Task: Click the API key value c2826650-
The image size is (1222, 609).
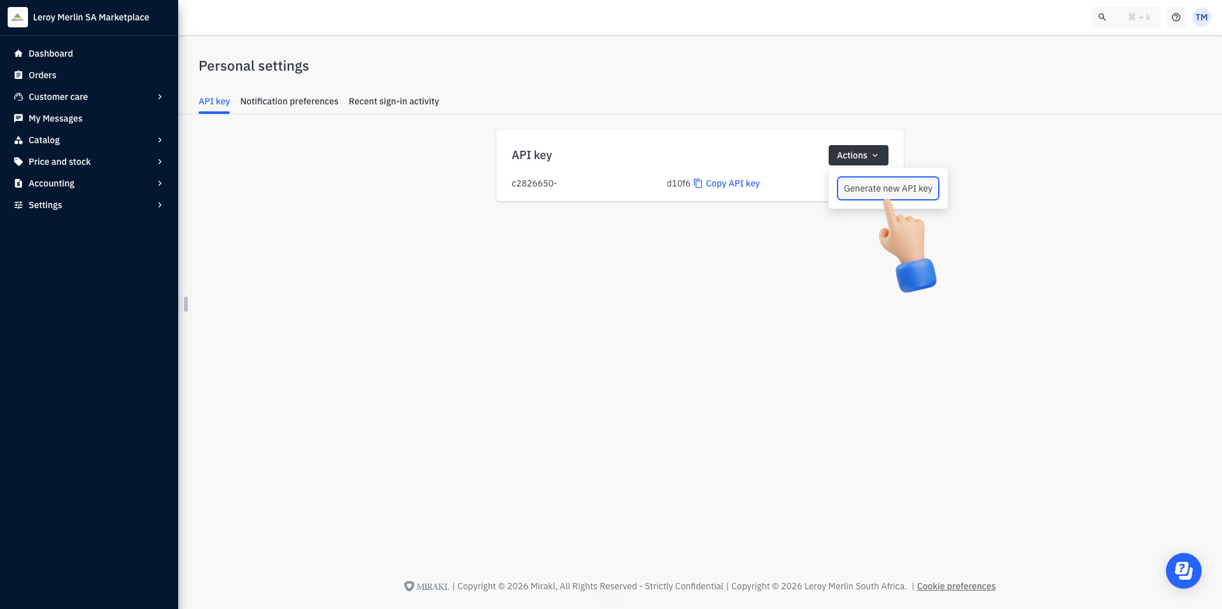Action: tap(534, 183)
